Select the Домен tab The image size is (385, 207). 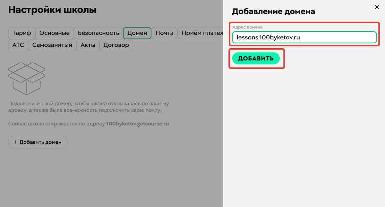(x=137, y=33)
